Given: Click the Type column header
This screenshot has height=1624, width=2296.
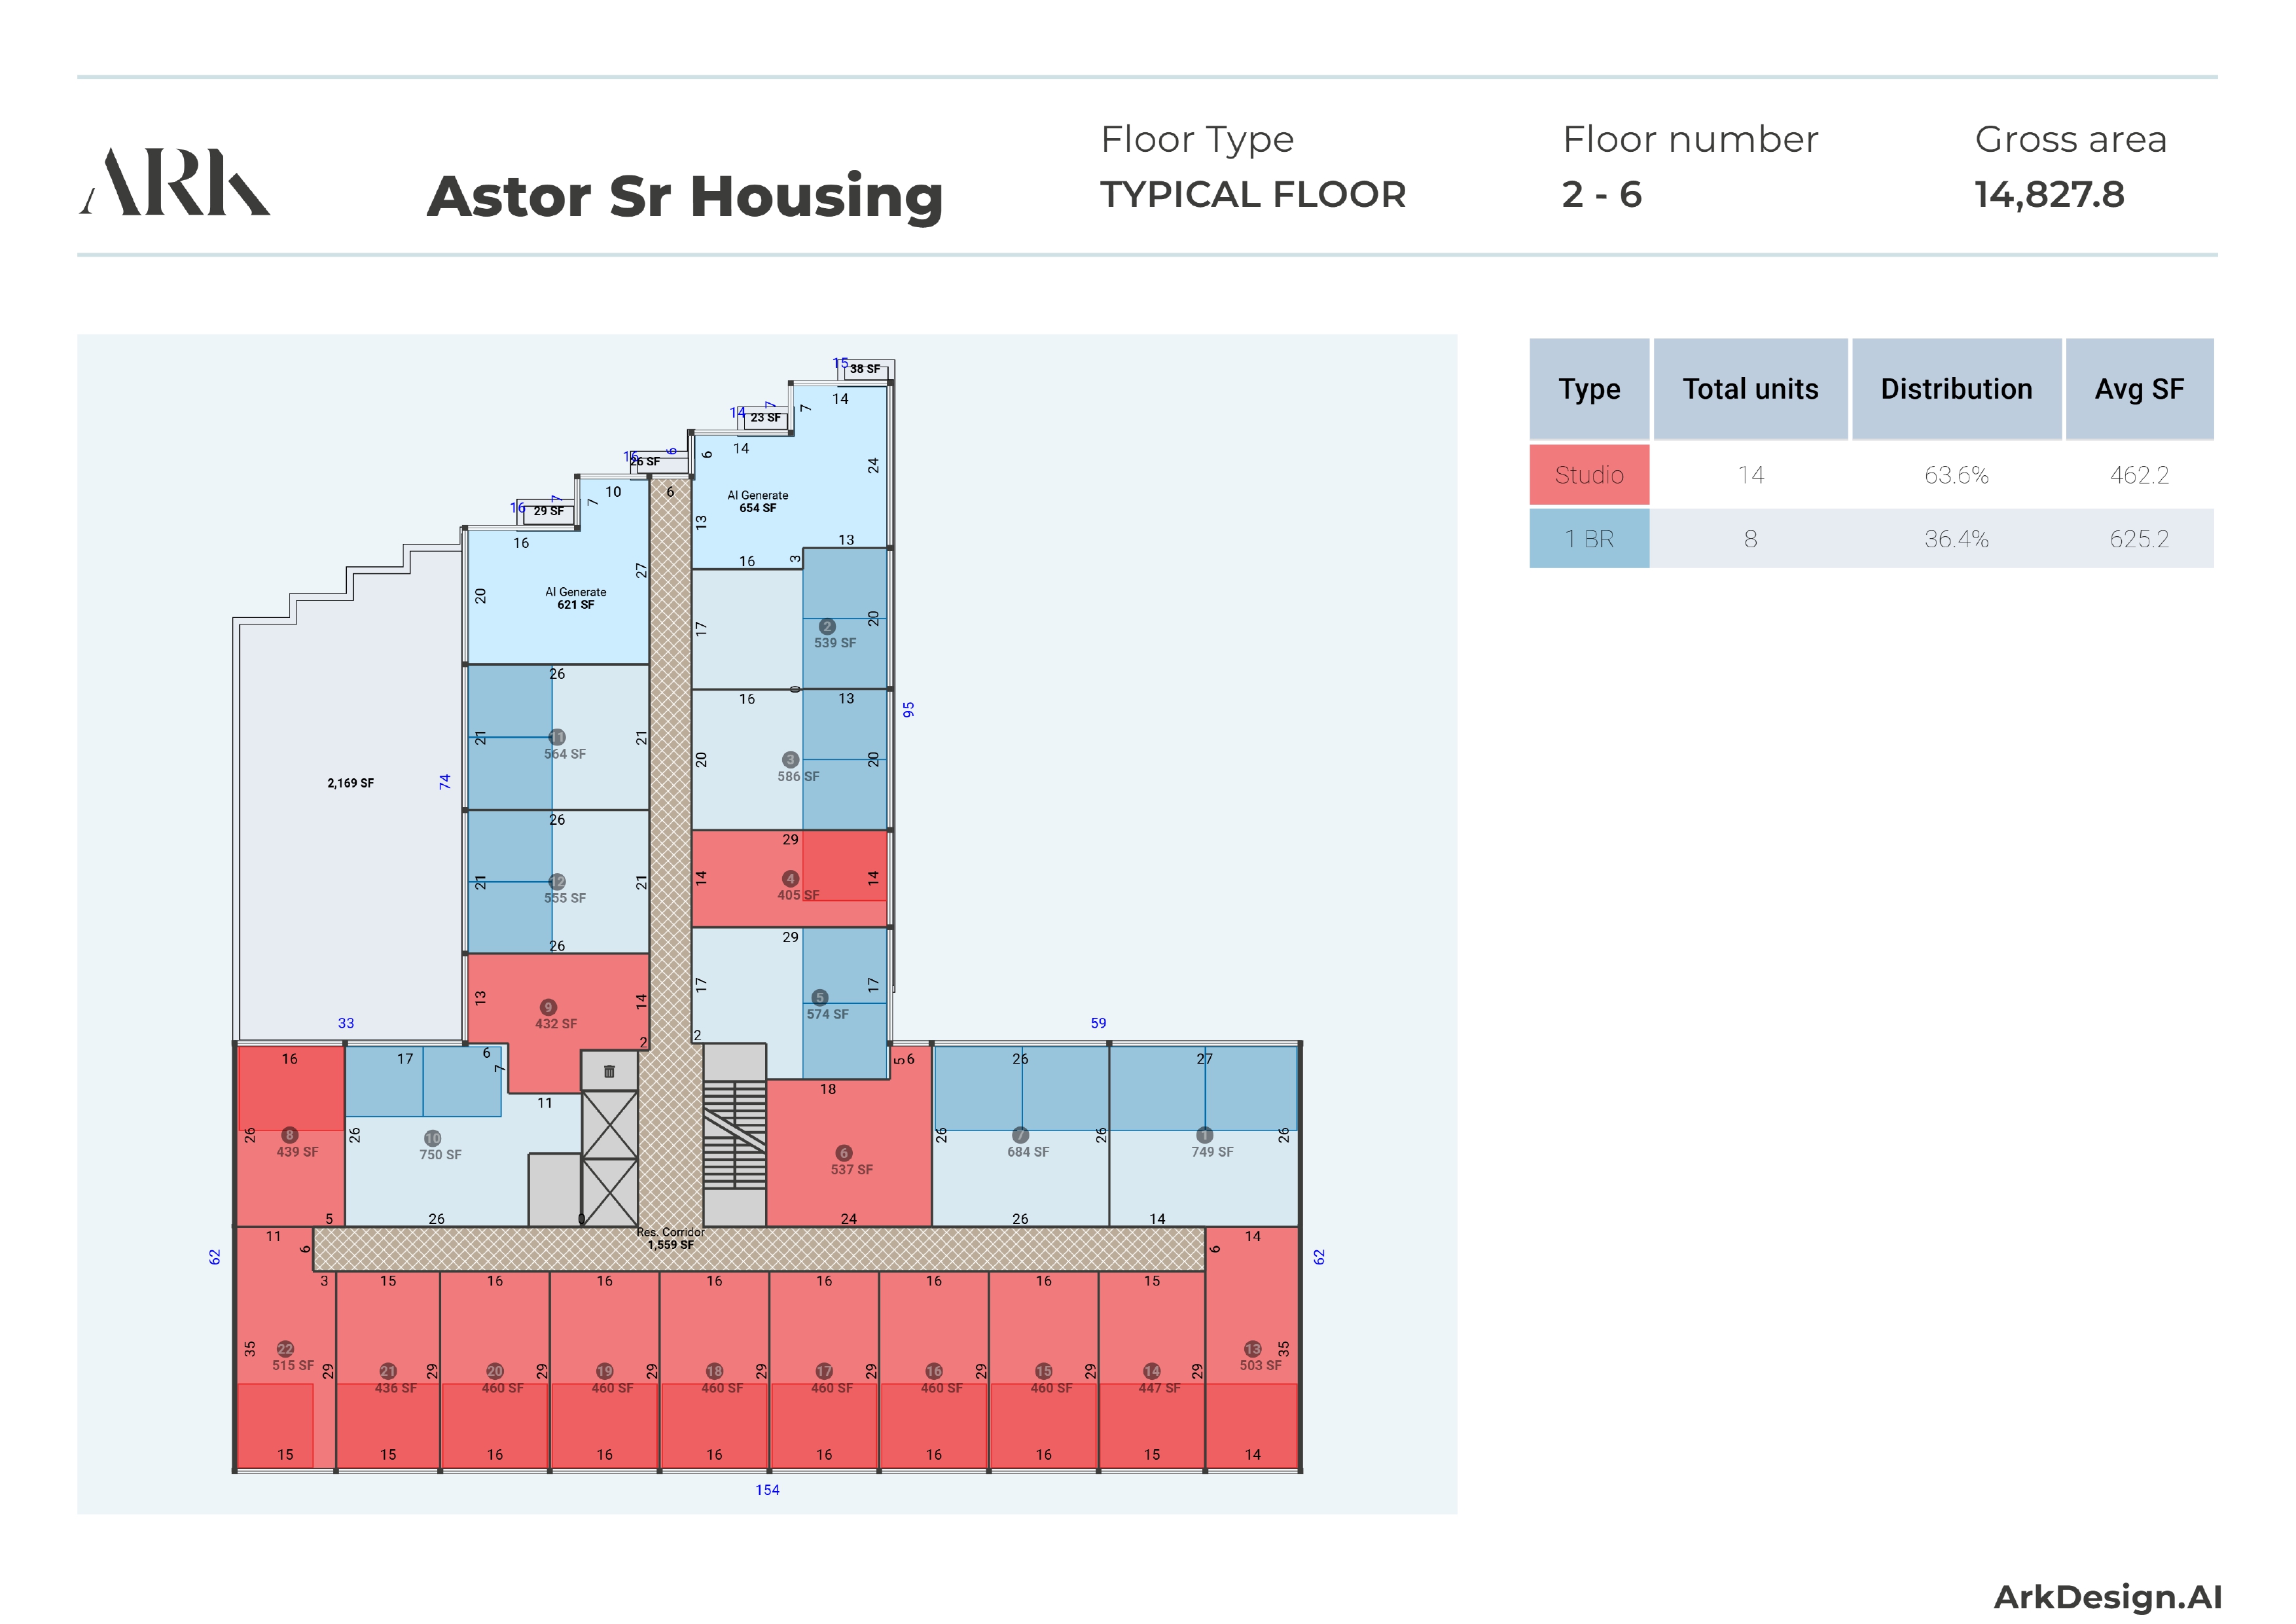Looking at the screenshot, I should click(1589, 389).
